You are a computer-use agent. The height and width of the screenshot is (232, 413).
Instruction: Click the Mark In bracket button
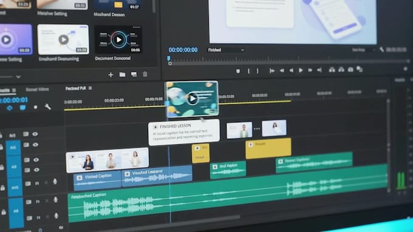(x=248, y=71)
